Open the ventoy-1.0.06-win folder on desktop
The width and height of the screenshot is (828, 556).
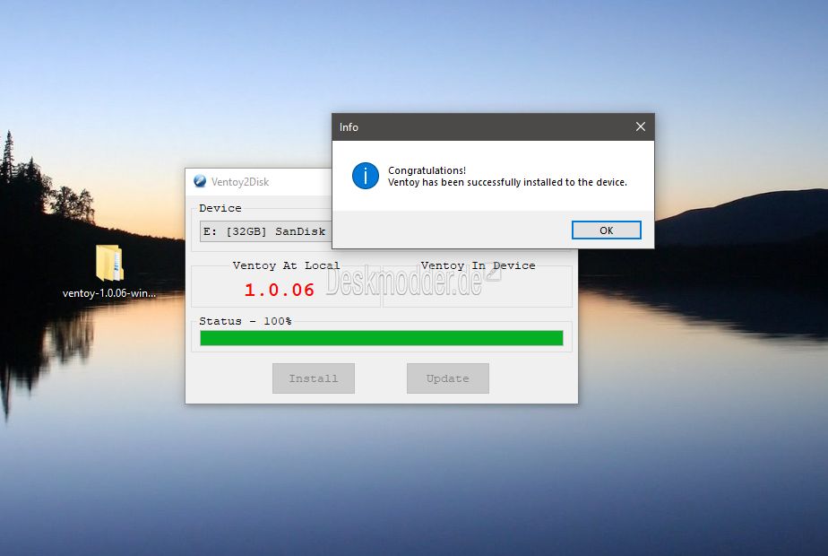pyautogui.click(x=110, y=262)
